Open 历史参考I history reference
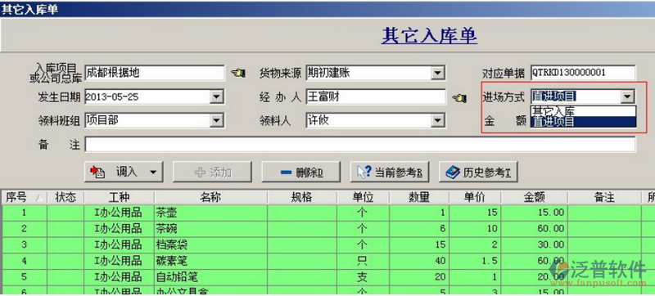This screenshot has height=296, width=655. click(x=478, y=173)
